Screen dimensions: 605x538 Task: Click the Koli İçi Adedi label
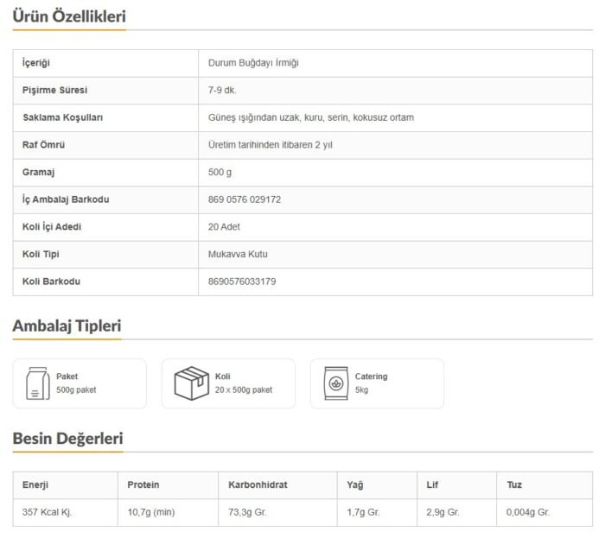(52, 226)
